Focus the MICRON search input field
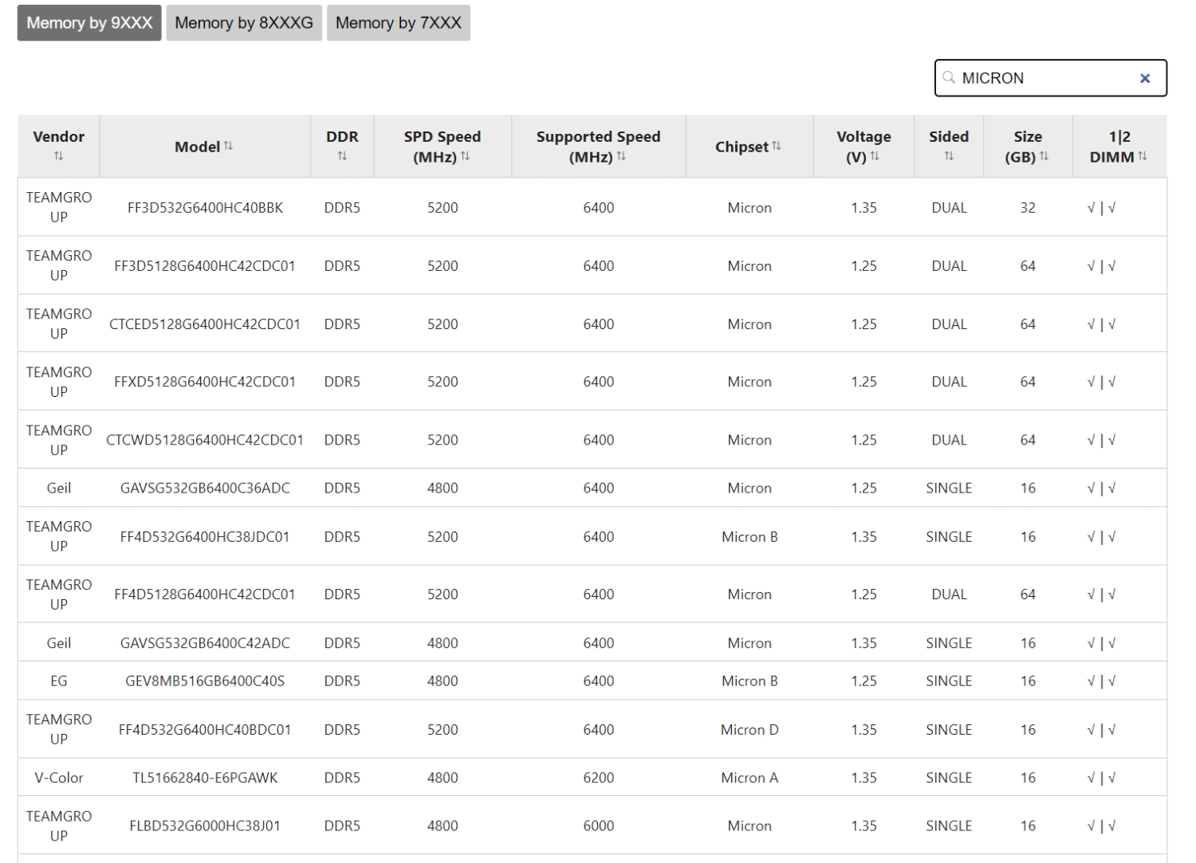This screenshot has width=1196, height=863. pos(1045,78)
